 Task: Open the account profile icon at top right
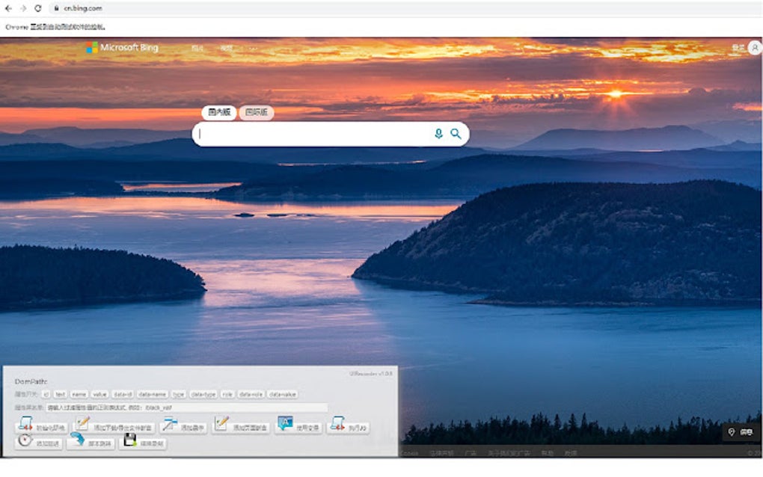pos(754,47)
